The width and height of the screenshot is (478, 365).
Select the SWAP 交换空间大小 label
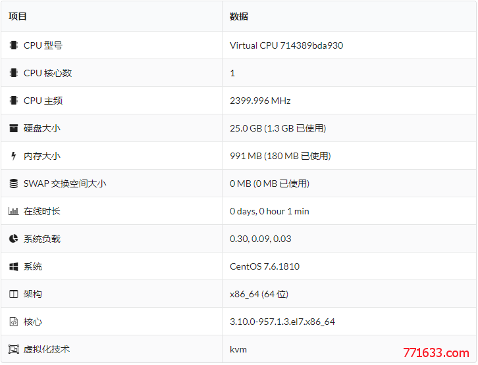[65, 183]
